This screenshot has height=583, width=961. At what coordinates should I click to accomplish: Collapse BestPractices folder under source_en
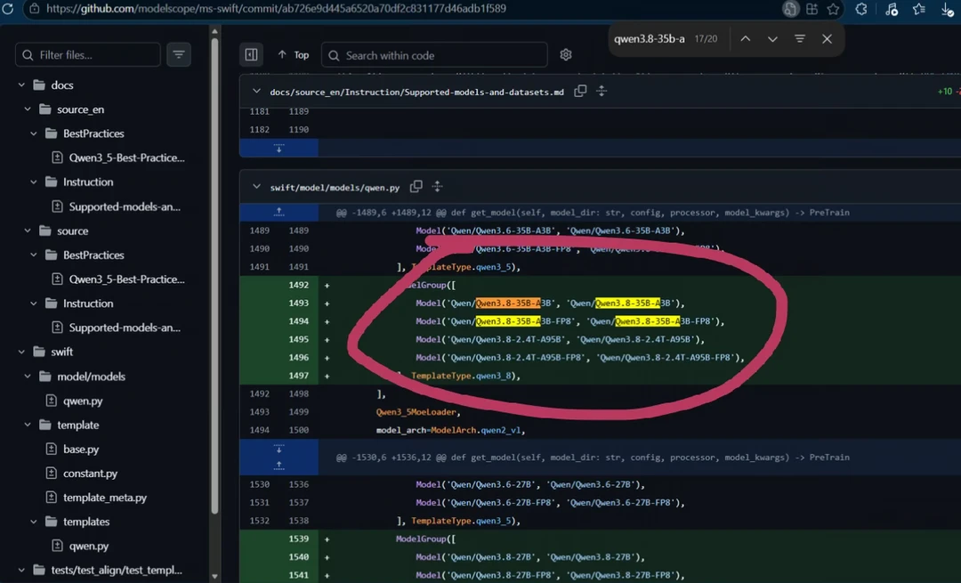click(34, 133)
